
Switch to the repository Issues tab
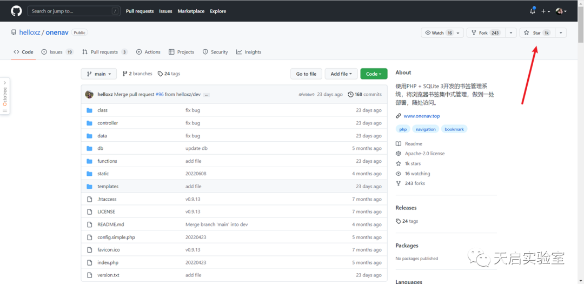pyautogui.click(x=57, y=52)
